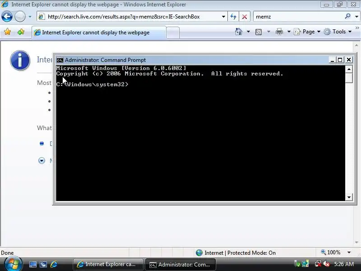Stop loading with the red X button
The image size is (361, 271).
(245, 17)
